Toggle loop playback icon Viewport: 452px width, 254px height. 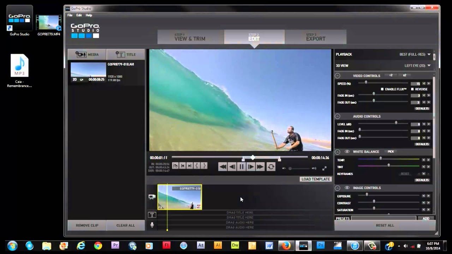pyautogui.click(x=271, y=167)
